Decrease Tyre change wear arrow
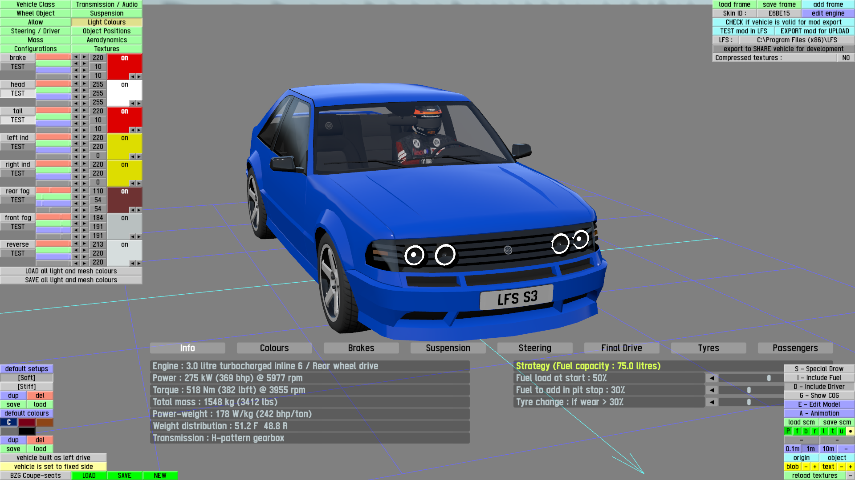The height and width of the screenshot is (480, 855). tap(712, 402)
